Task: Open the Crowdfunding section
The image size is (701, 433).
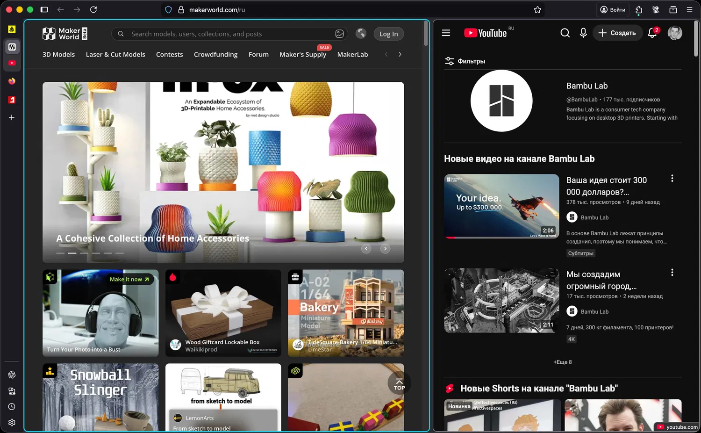Action: click(x=215, y=55)
